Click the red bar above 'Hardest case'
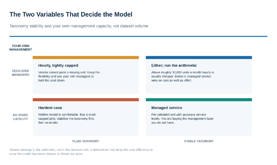This screenshot has height=165, width=277. pyautogui.click(x=86, y=100)
